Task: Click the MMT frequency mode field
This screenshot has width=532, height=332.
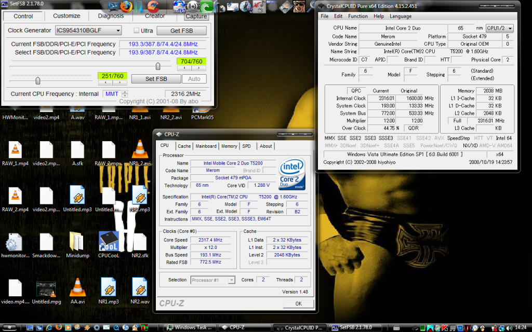Action: click(112, 94)
